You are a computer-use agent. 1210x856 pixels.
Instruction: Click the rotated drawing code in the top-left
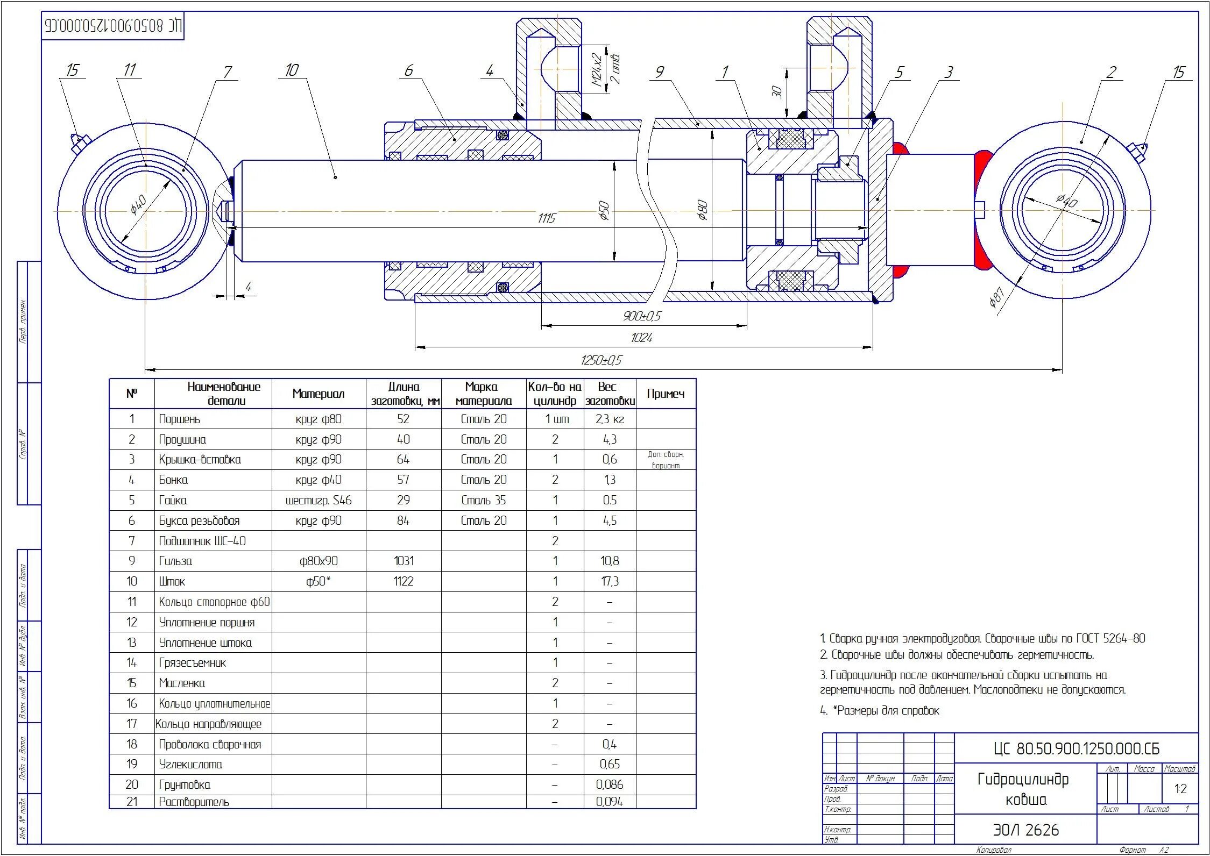pyautogui.click(x=113, y=25)
